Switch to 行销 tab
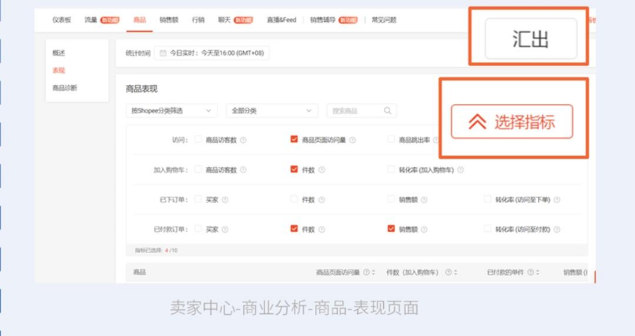This screenshot has height=336, width=635. click(x=198, y=20)
